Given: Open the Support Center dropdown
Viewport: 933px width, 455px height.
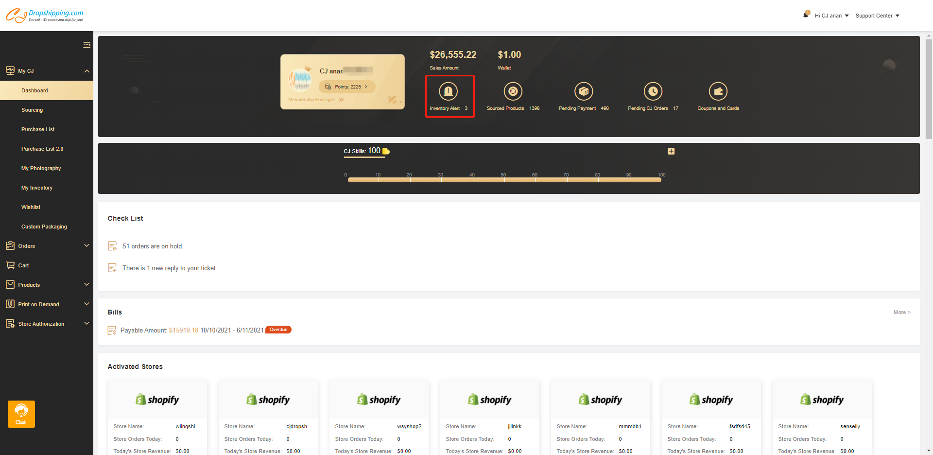Looking at the screenshot, I should point(877,16).
